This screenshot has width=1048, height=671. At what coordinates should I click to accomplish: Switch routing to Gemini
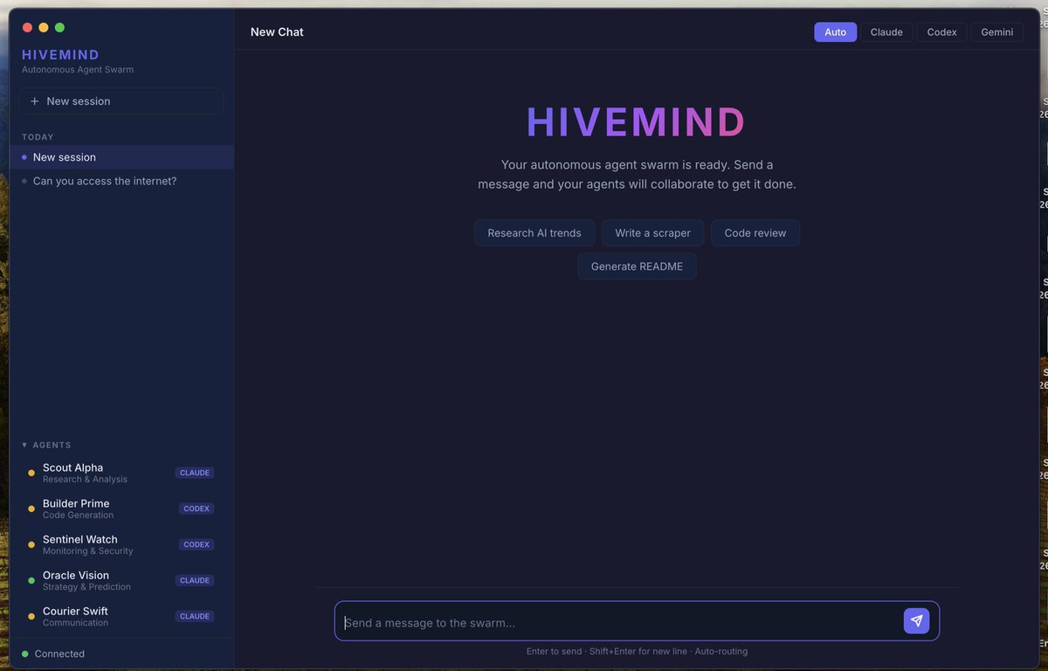[x=996, y=32]
